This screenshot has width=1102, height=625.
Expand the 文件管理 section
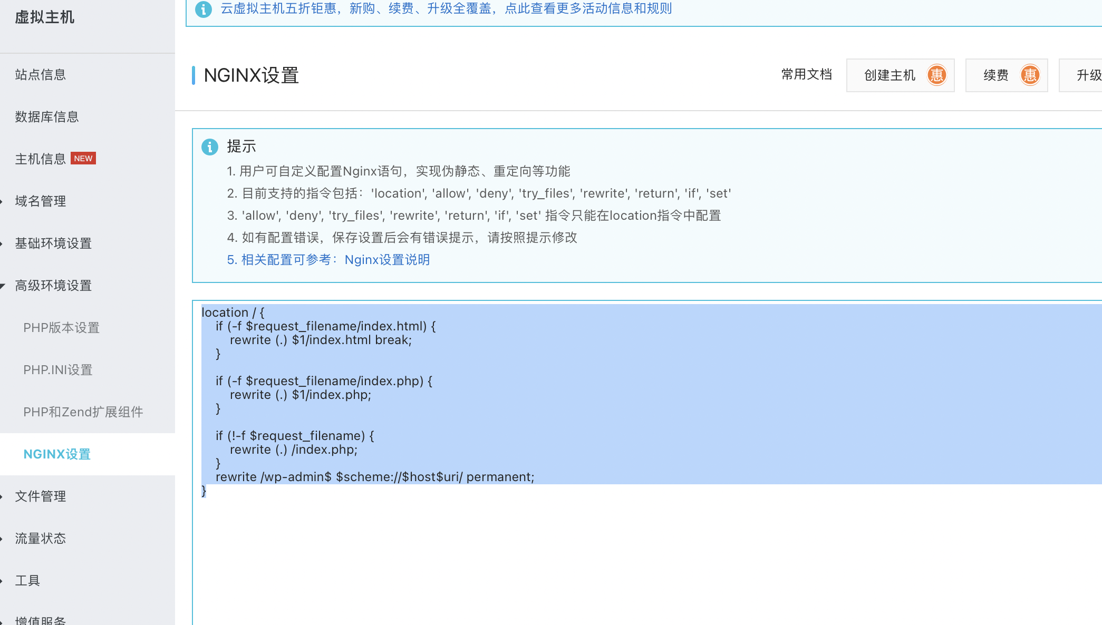click(40, 496)
